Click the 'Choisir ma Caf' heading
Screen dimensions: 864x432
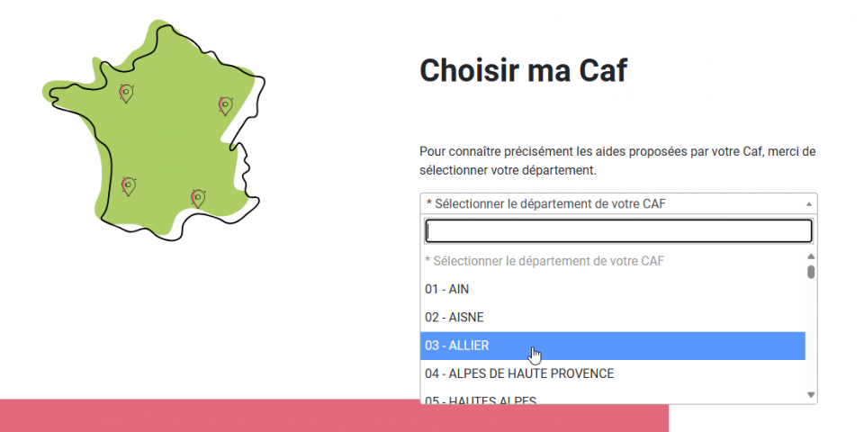(x=523, y=70)
